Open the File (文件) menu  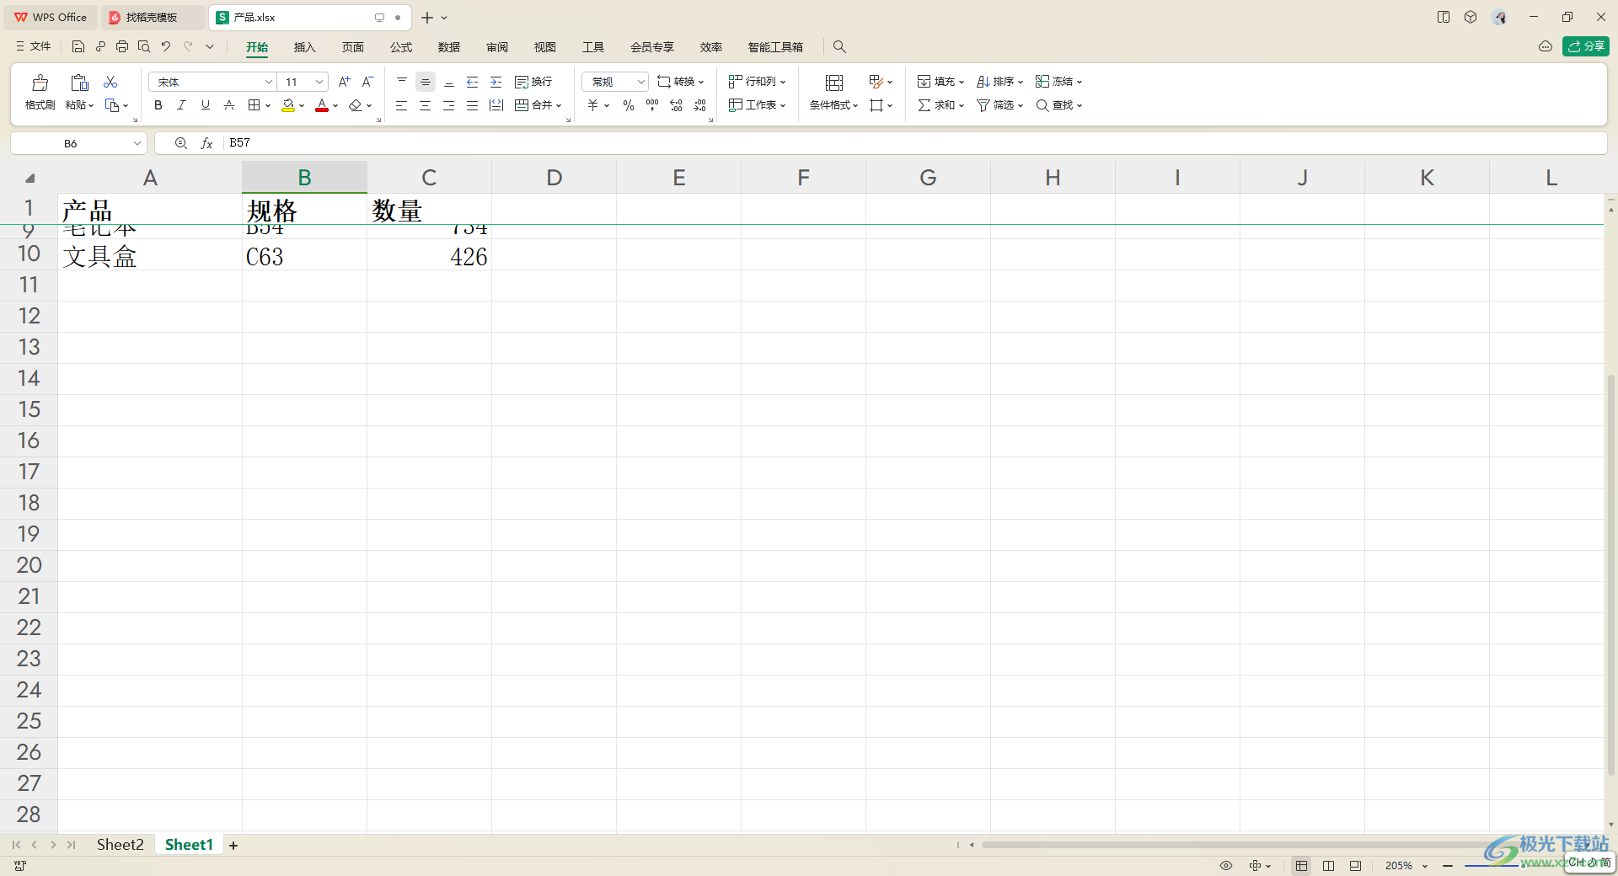point(34,46)
